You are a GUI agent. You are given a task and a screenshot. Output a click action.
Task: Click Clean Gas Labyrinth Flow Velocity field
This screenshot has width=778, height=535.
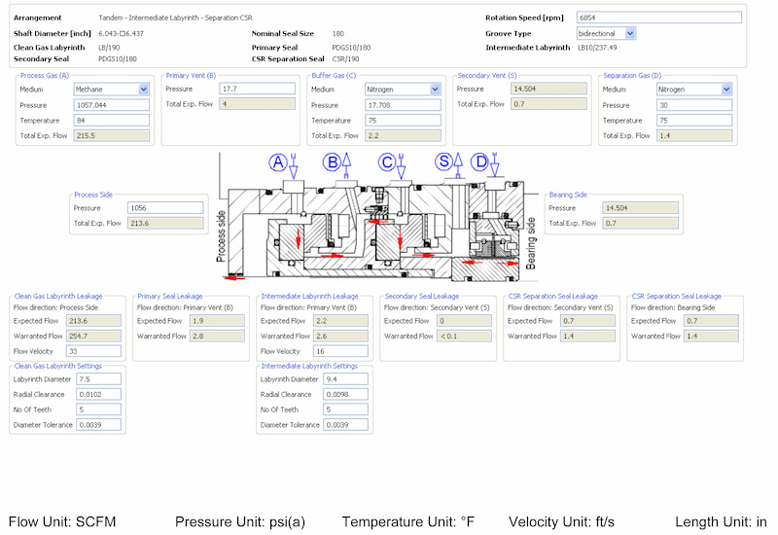point(93,351)
